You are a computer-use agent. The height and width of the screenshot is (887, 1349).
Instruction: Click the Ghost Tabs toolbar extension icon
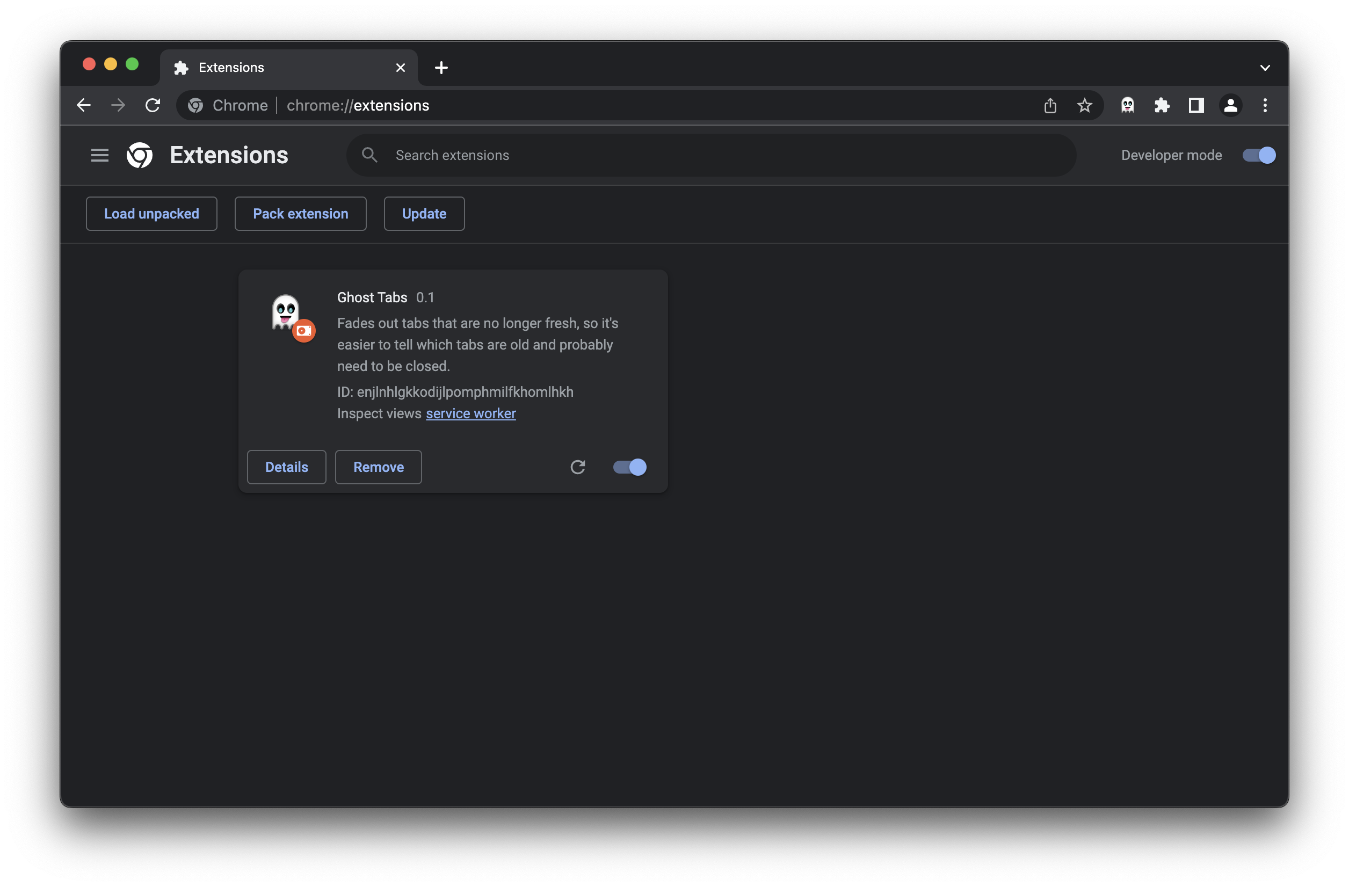tap(1127, 105)
